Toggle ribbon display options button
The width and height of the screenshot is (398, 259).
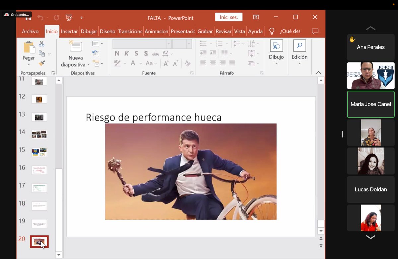(256, 17)
